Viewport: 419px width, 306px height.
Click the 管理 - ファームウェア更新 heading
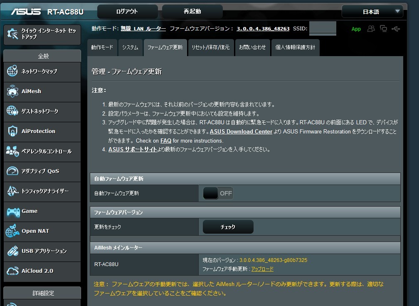tap(127, 72)
